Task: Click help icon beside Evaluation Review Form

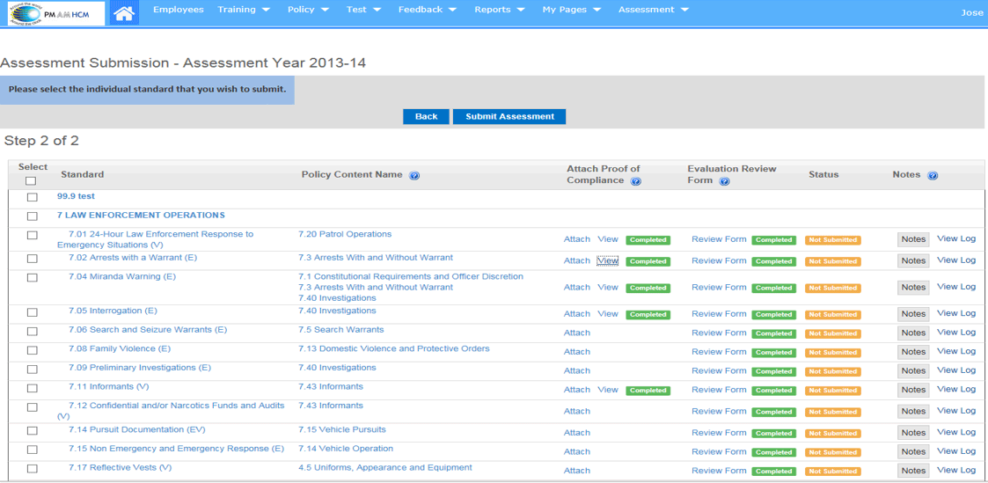Action: [724, 181]
